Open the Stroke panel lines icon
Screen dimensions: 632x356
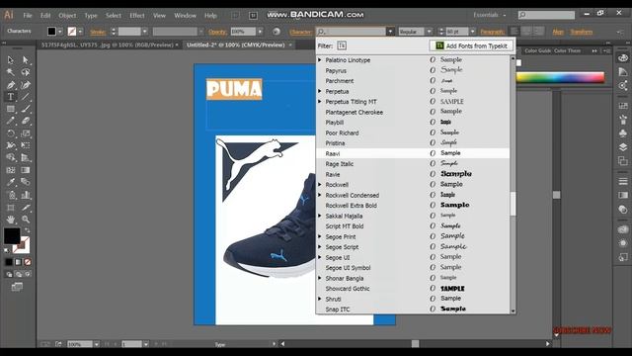point(623,181)
